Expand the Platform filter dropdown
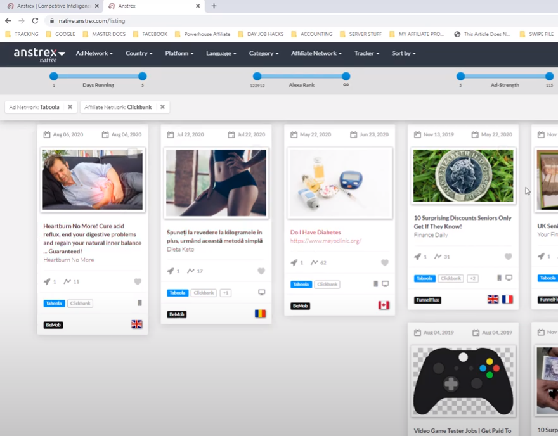 (x=179, y=53)
